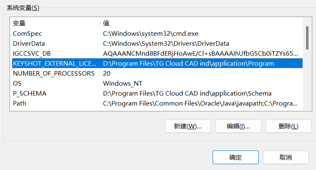Select the OS variable row
Viewport: 316px width, 170px height.
(157, 83)
